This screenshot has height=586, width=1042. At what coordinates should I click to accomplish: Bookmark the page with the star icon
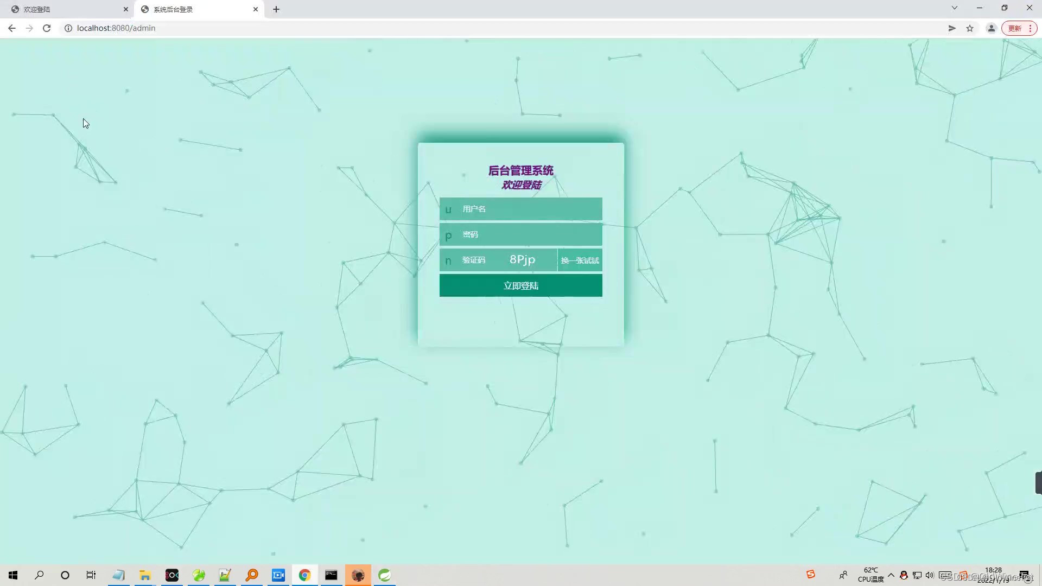970,28
